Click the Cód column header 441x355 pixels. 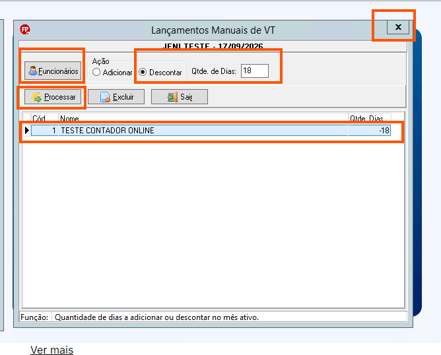45,118
